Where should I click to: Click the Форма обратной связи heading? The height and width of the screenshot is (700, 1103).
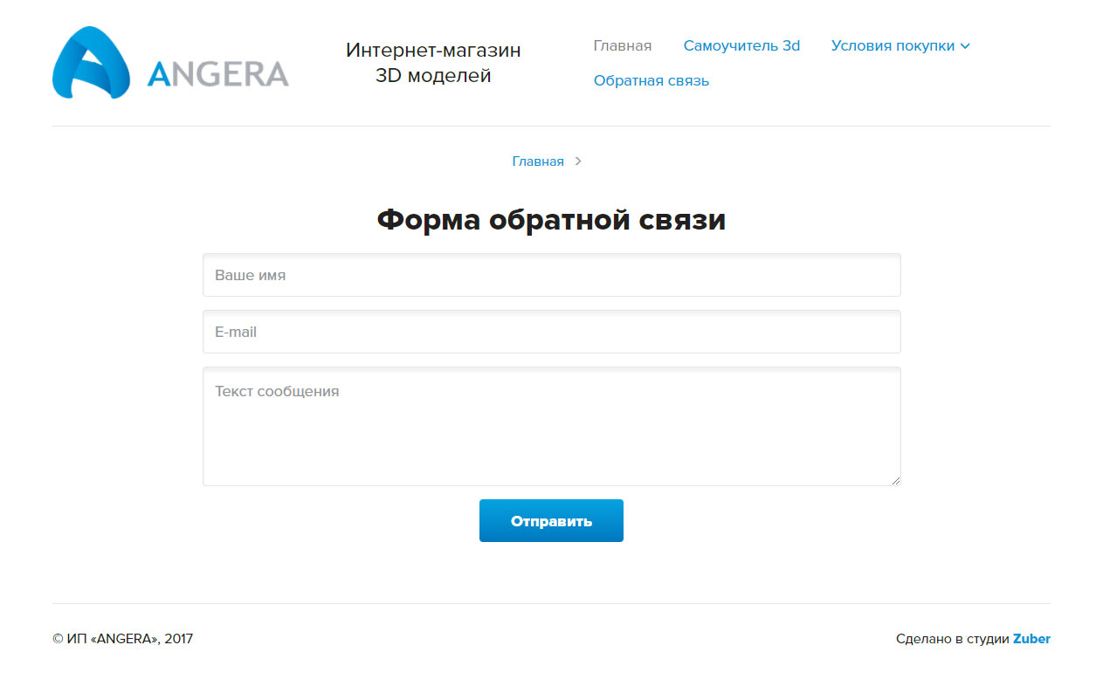click(x=551, y=220)
